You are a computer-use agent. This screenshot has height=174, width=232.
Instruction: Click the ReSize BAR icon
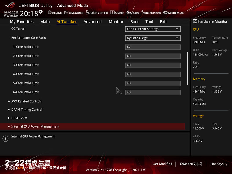point(143,13)
